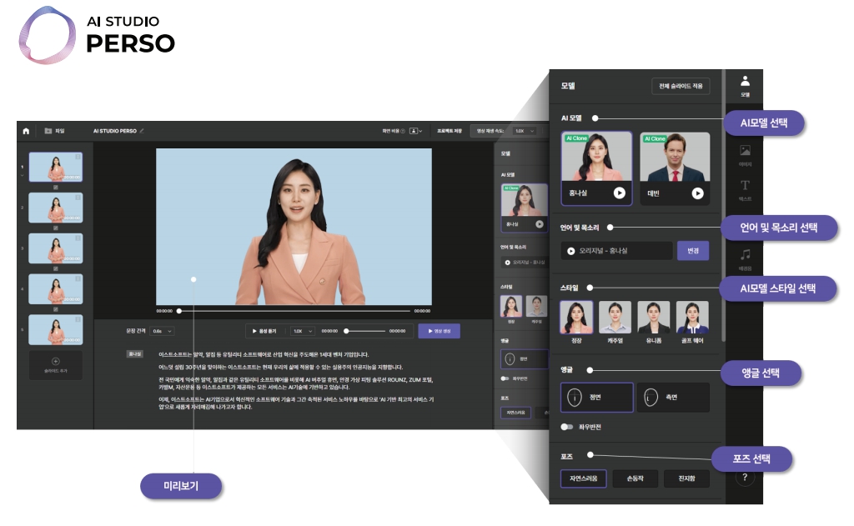The image size is (854, 526).
Task: Play 홍나실 preview in the editor window's model card
Action: tap(540, 223)
